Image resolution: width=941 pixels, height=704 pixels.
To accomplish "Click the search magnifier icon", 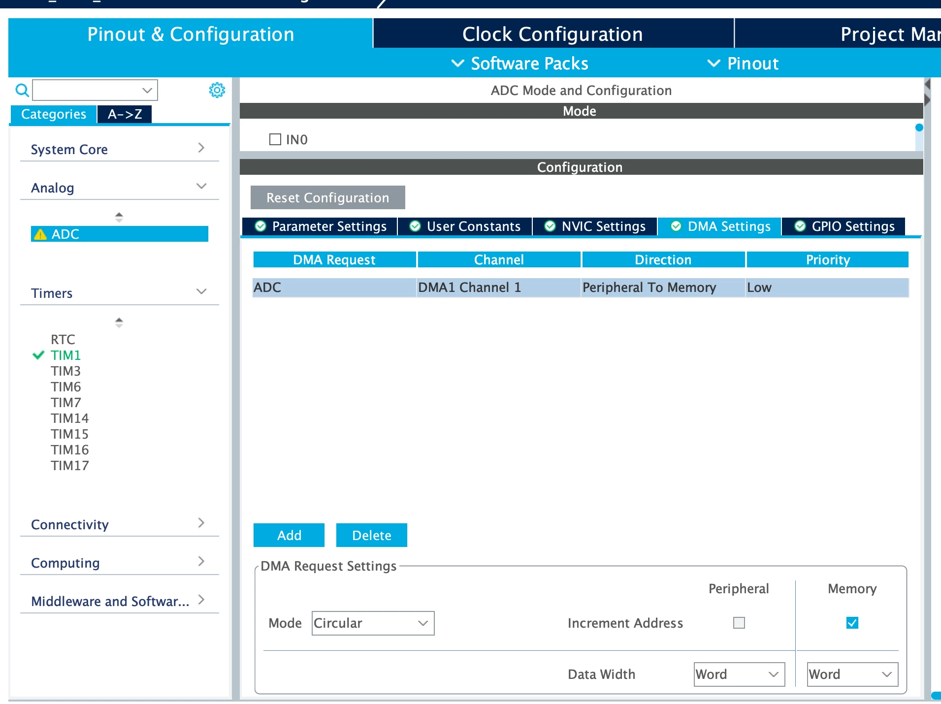I will 22,90.
